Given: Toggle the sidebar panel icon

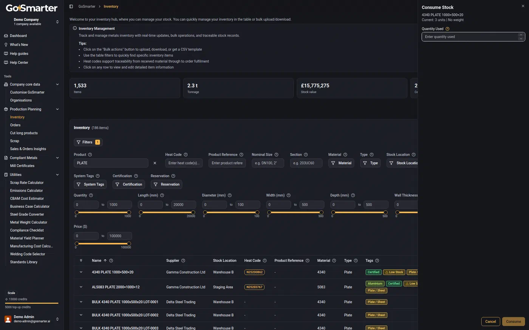Looking at the screenshot, I should coord(71,6).
